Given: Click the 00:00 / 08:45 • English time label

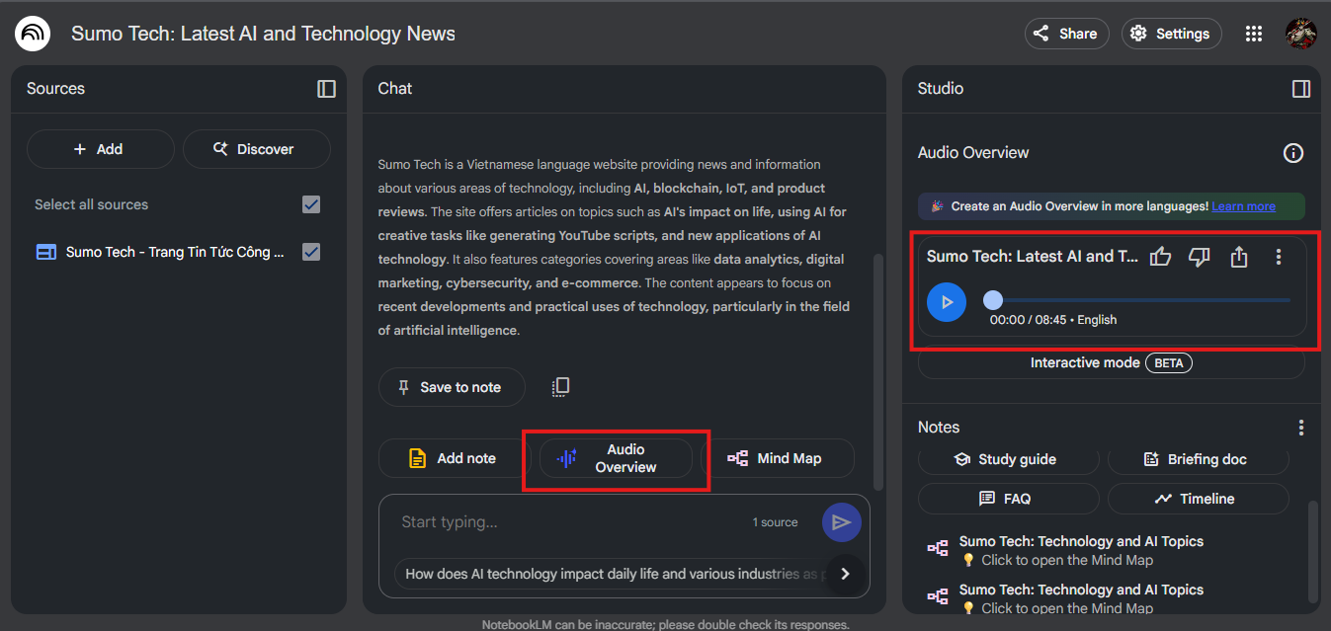Looking at the screenshot, I should click(1053, 320).
